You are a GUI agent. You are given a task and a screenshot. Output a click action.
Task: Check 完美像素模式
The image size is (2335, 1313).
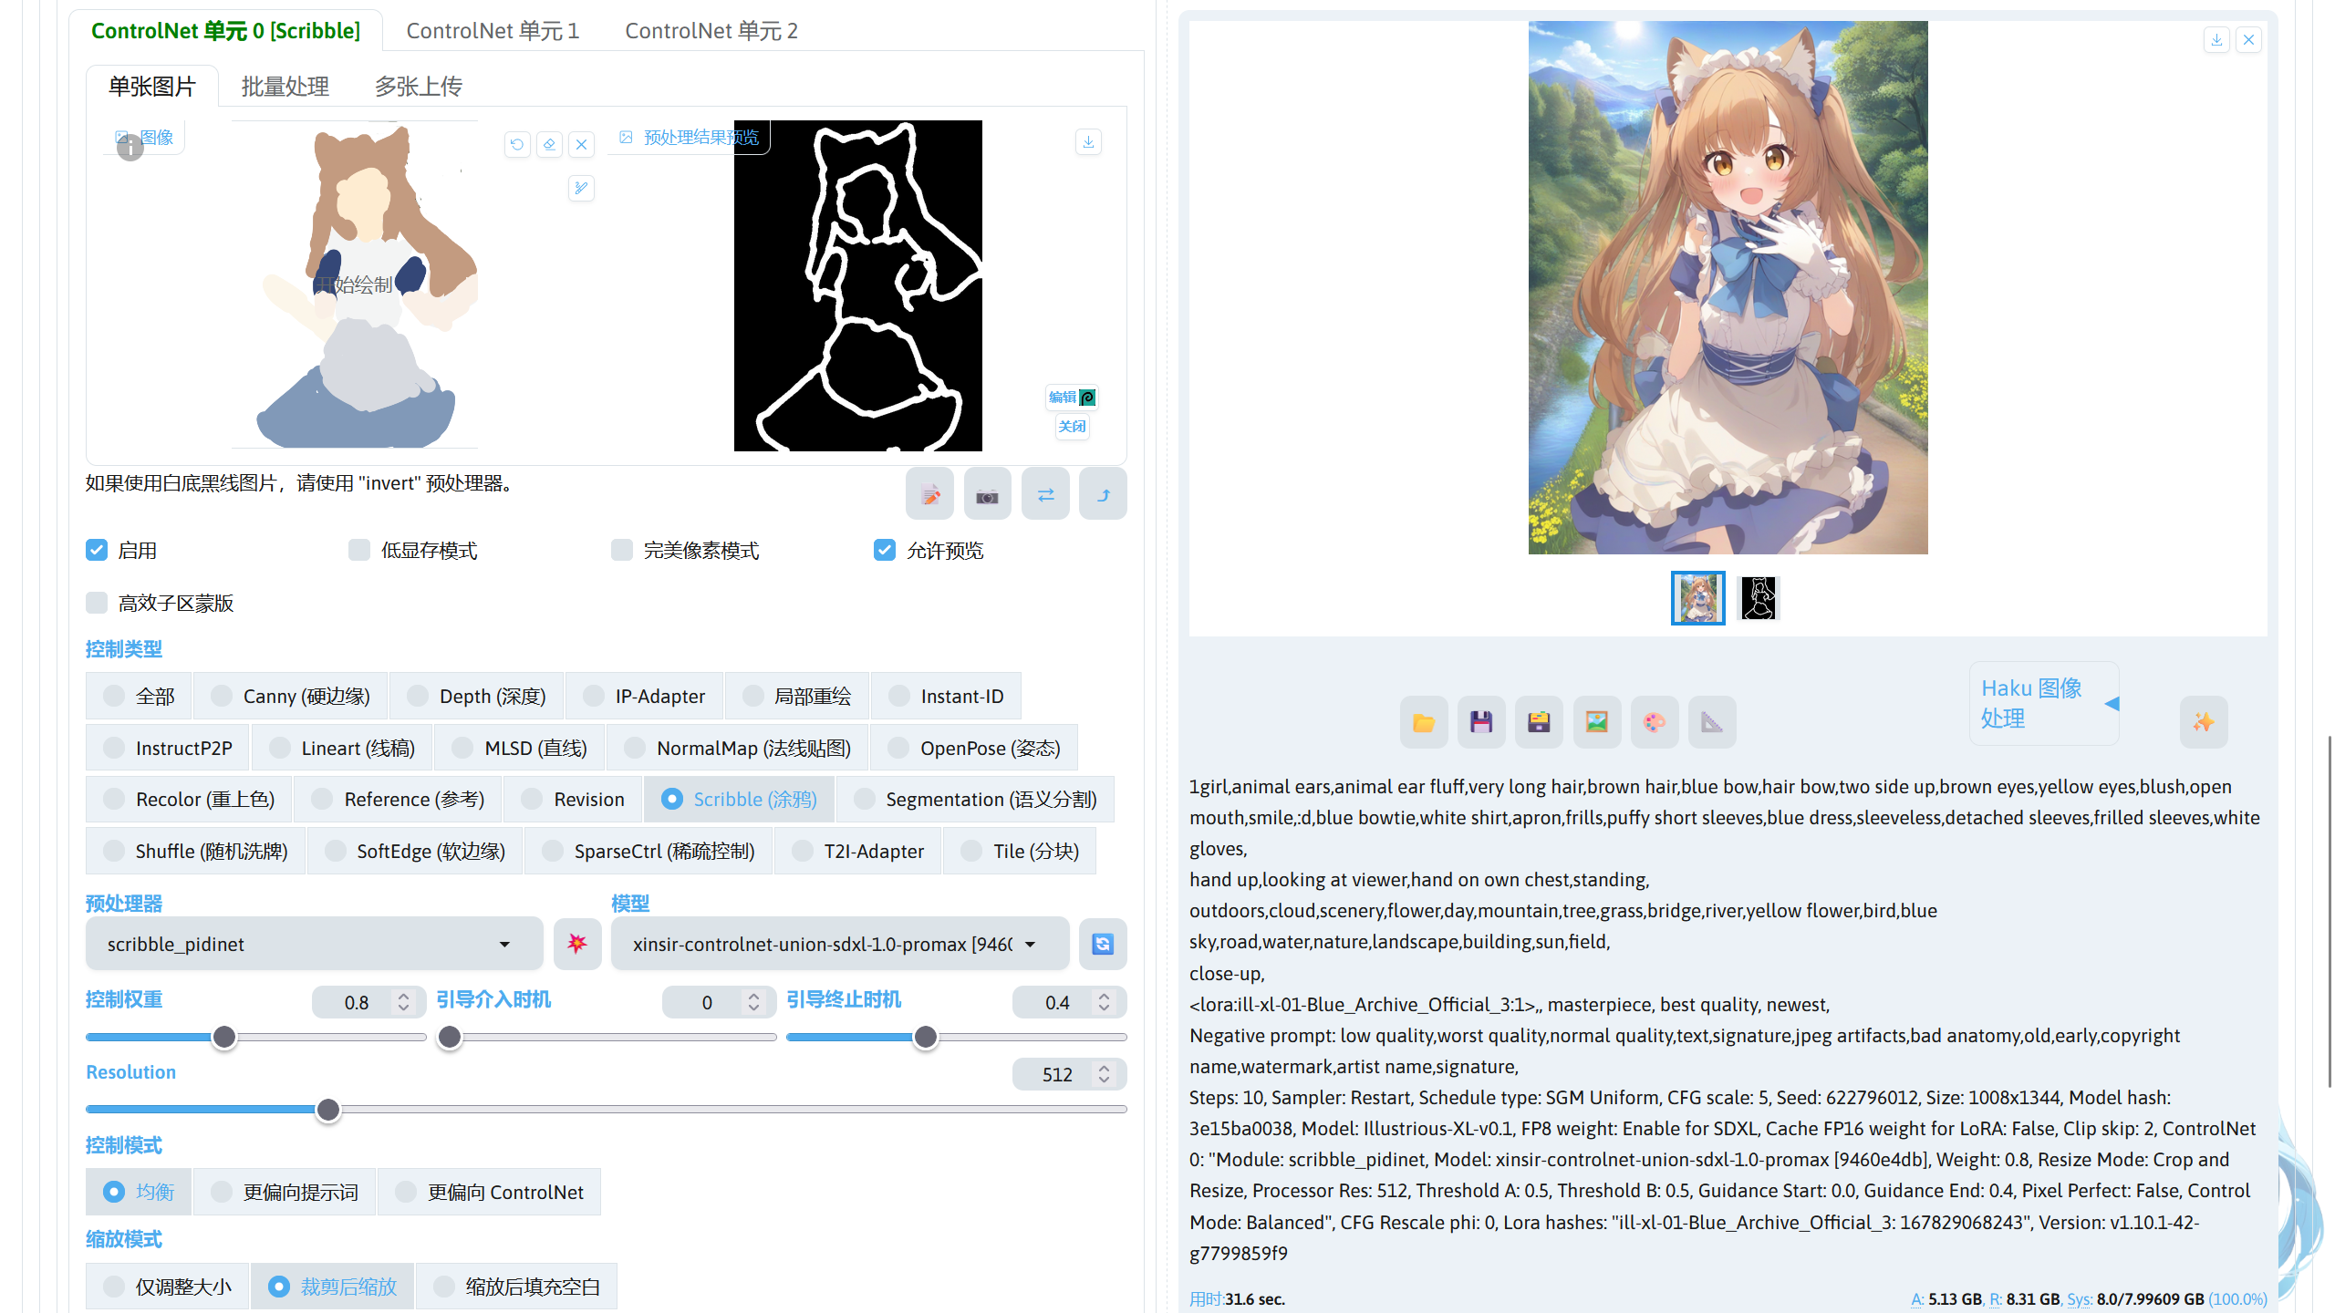pos(622,550)
